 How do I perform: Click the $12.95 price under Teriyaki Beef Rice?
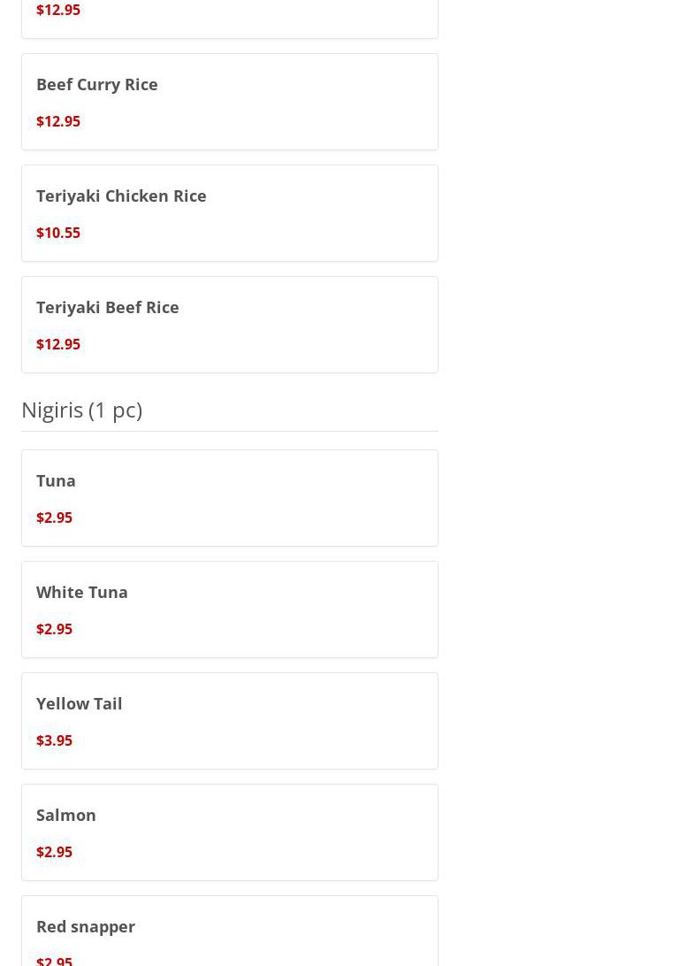(x=58, y=344)
